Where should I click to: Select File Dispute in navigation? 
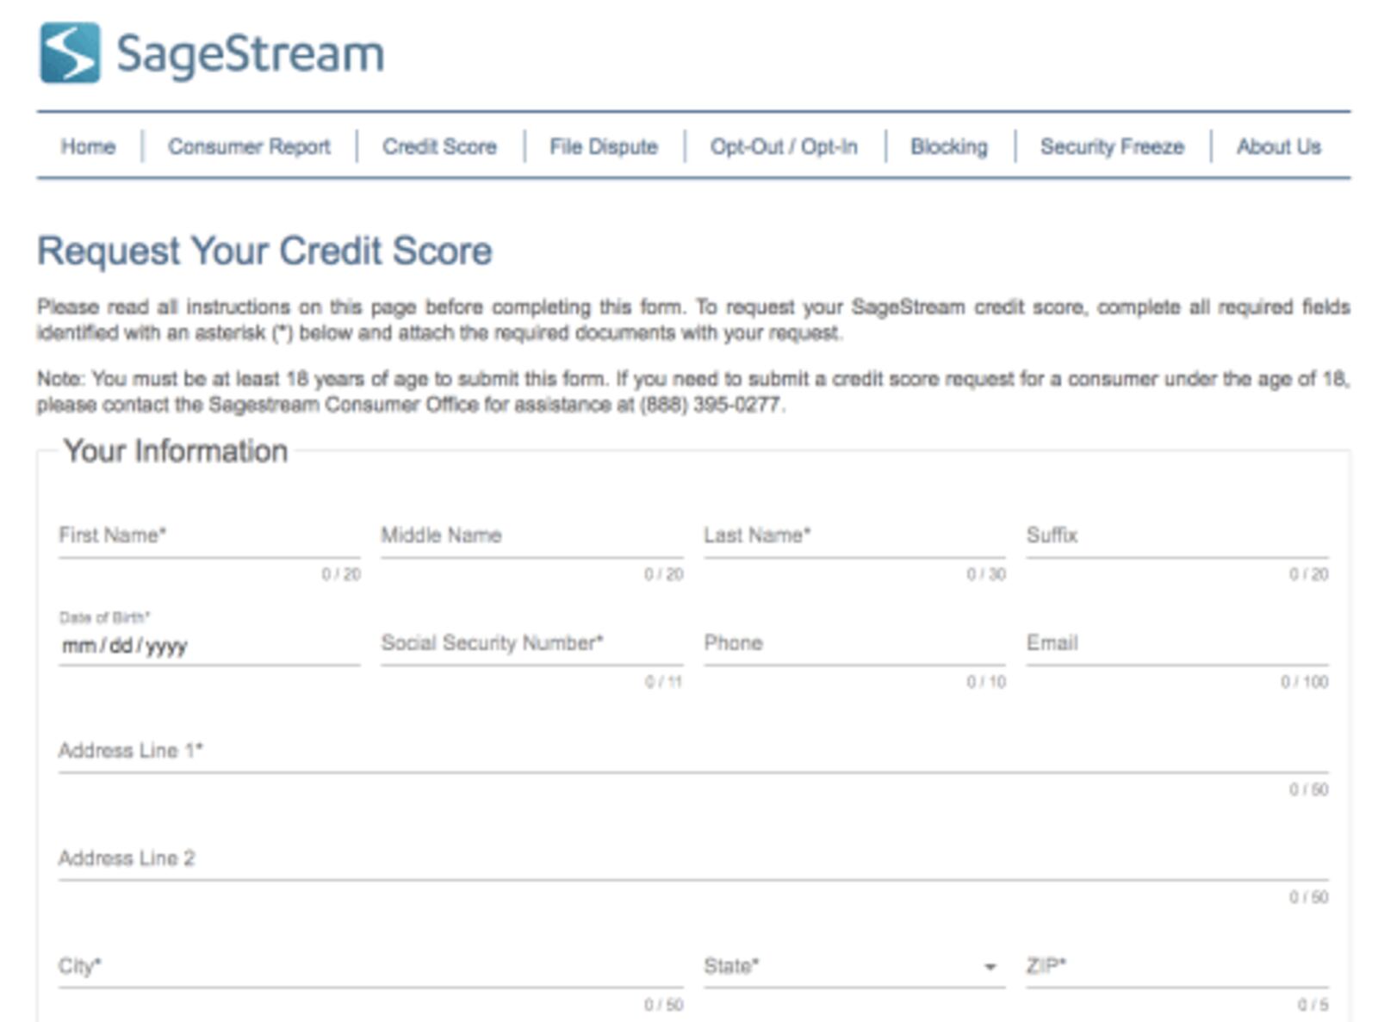(x=603, y=146)
